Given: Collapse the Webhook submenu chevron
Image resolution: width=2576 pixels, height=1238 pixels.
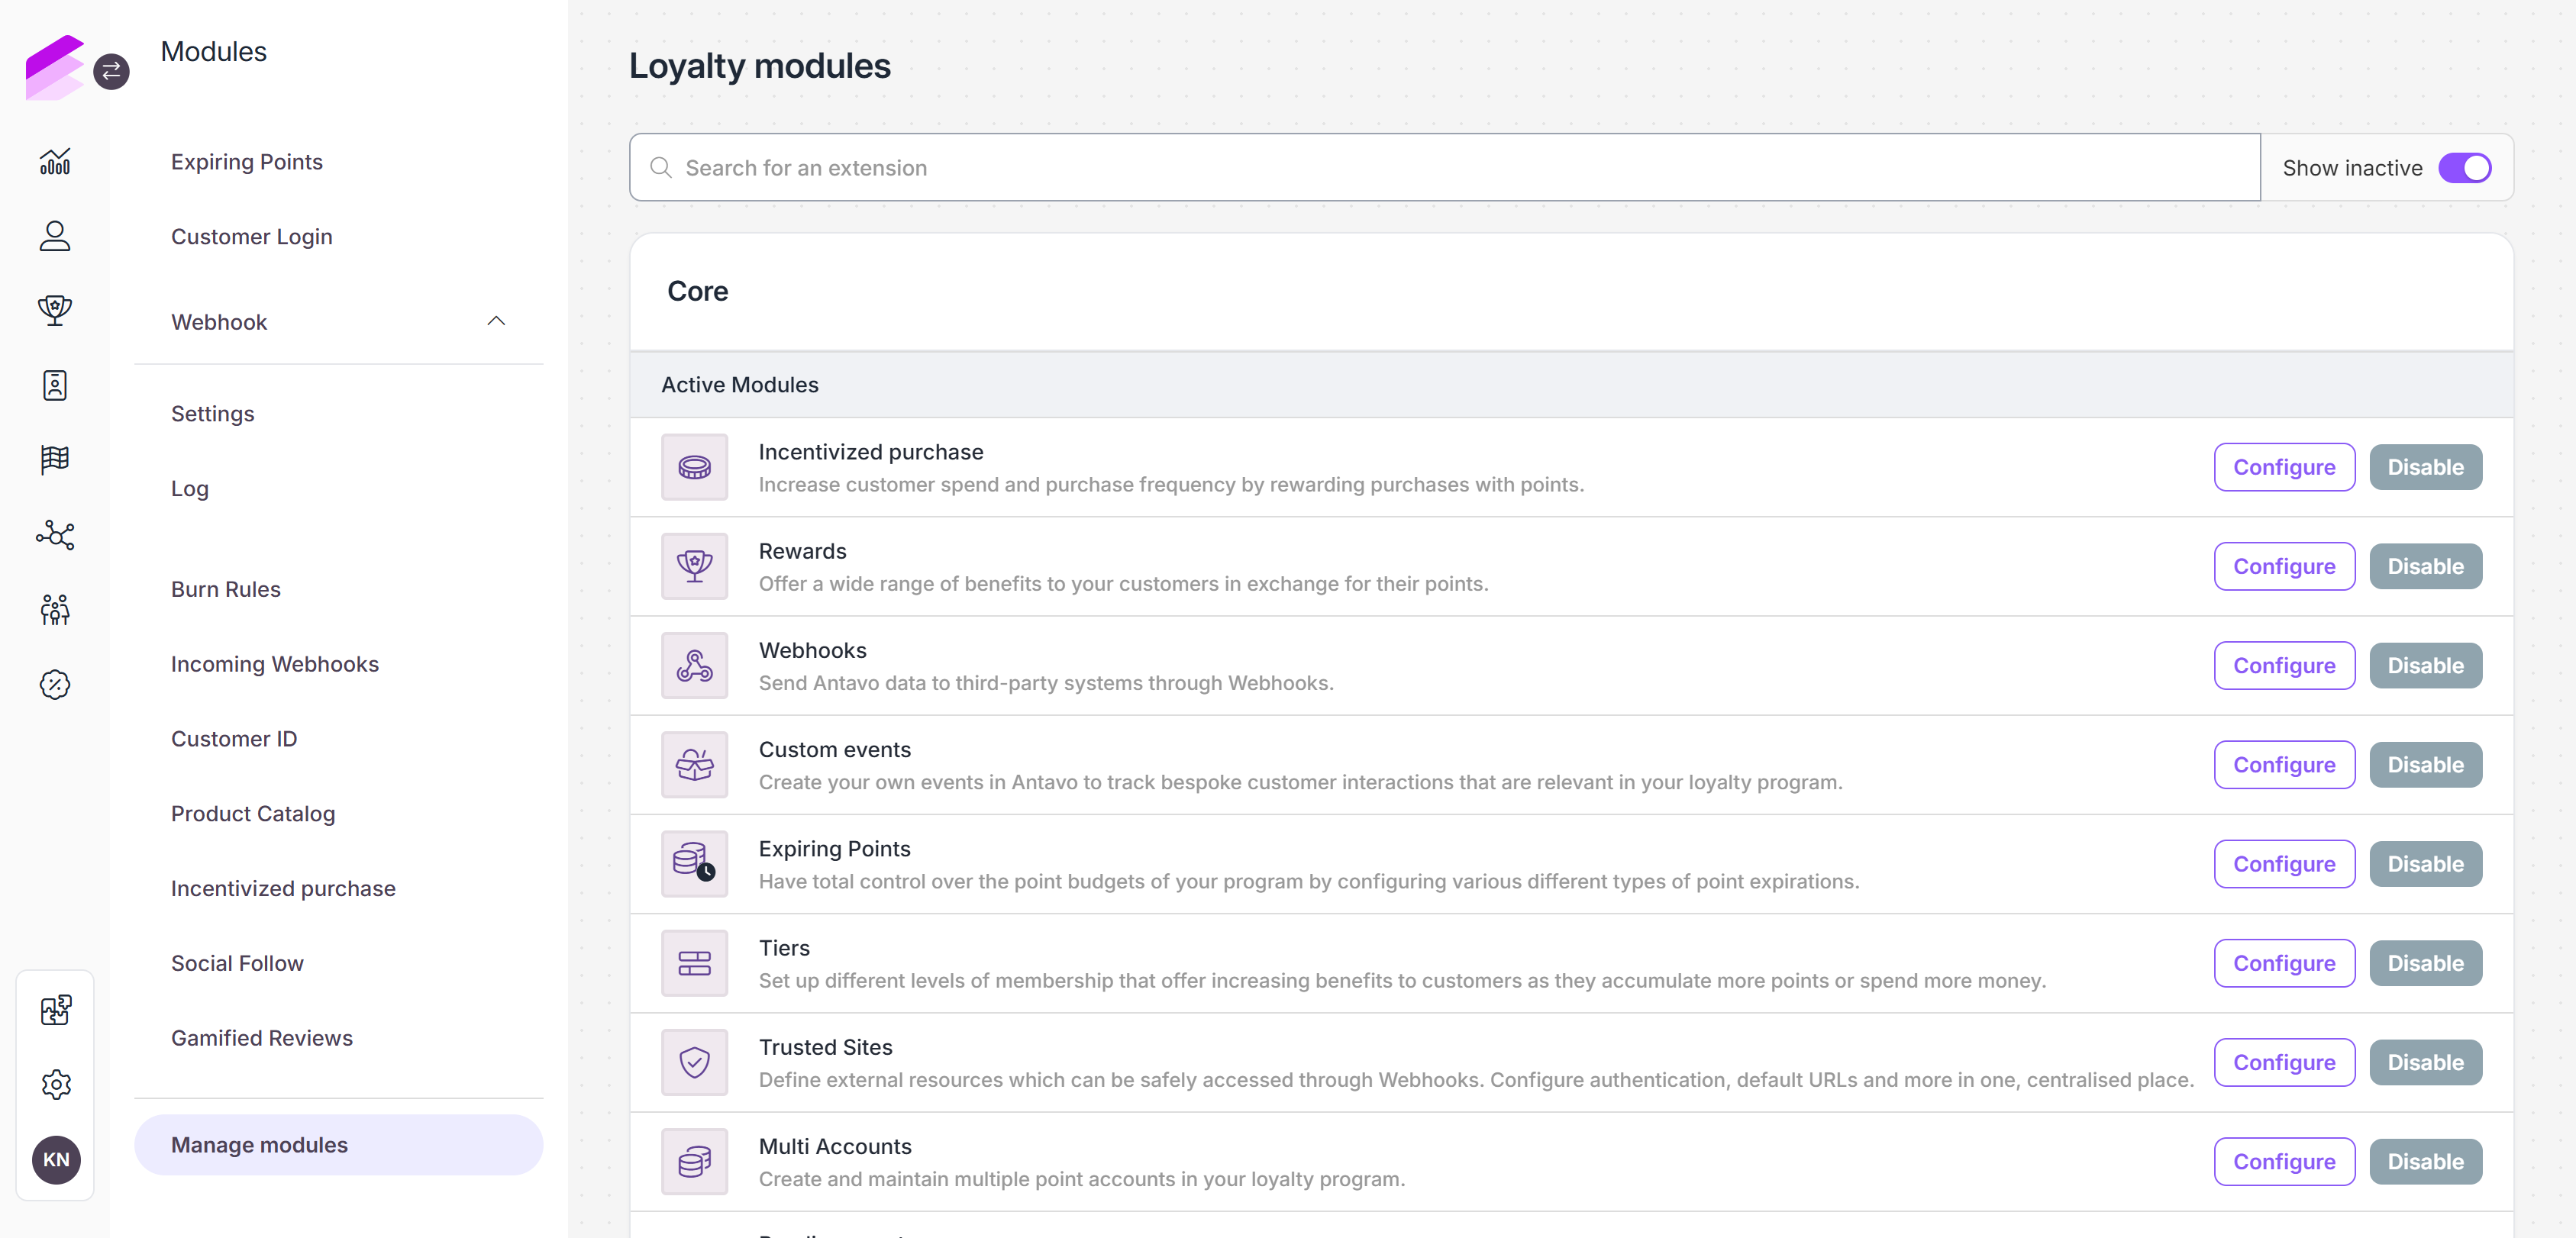Looking at the screenshot, I should pos(496,321).
